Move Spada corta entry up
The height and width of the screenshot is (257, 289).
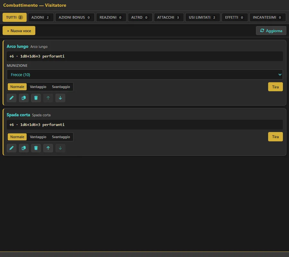pos(48,148)
